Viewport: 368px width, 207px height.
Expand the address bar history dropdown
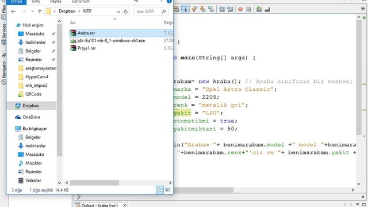pos(118,11)
